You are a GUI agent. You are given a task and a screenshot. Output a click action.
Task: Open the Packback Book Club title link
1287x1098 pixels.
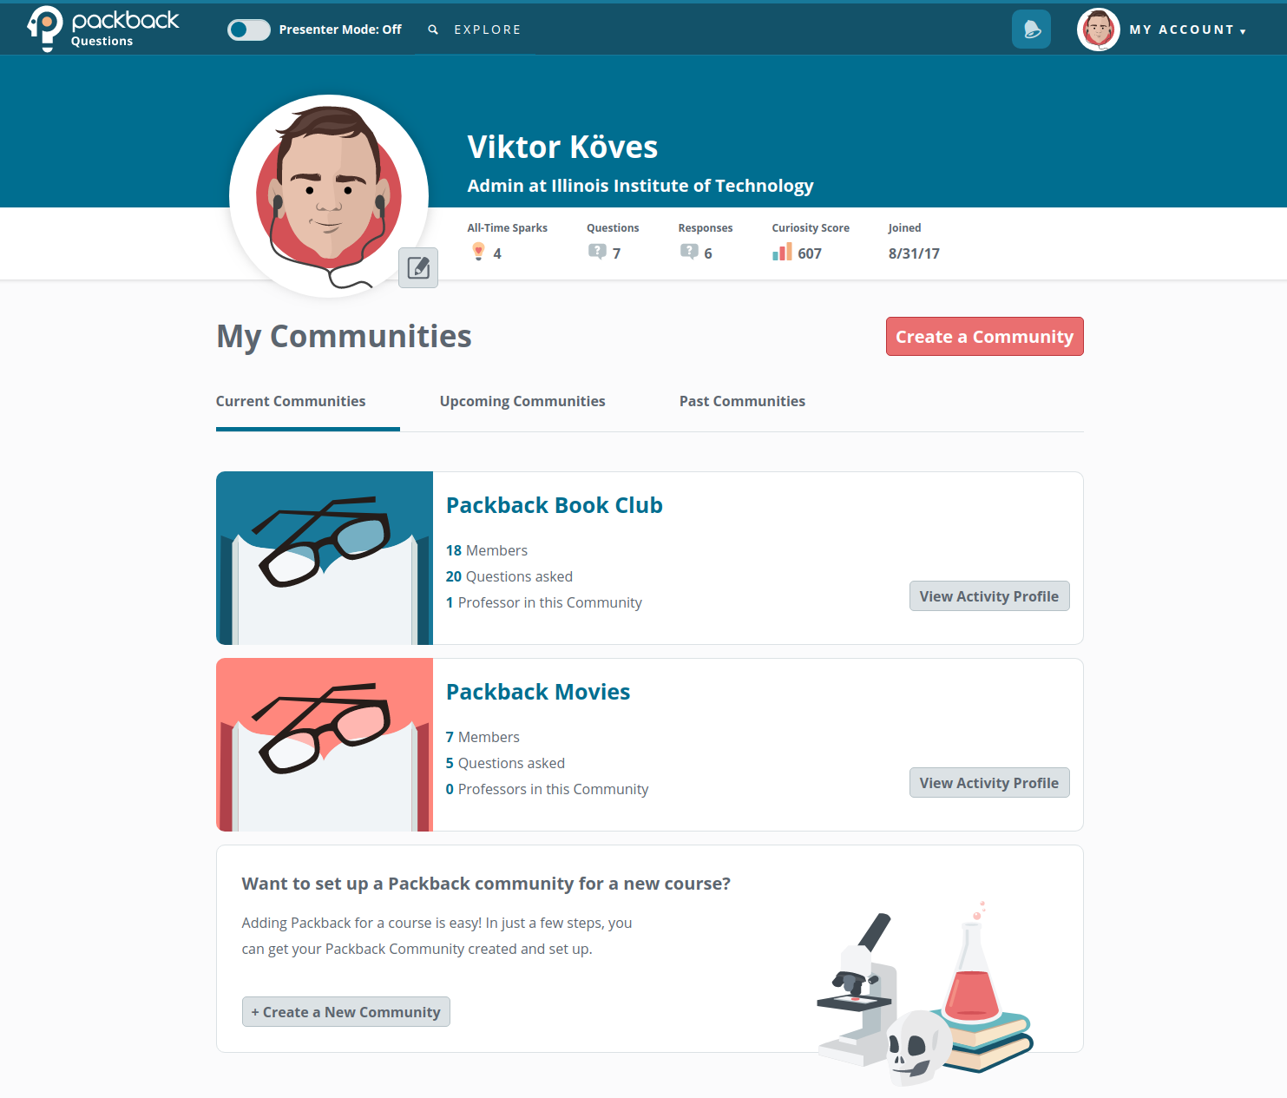coord(554,505)
